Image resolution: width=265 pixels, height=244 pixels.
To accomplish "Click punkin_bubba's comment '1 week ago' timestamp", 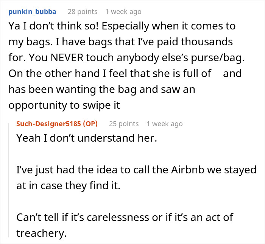I will (x=123, y=12).
